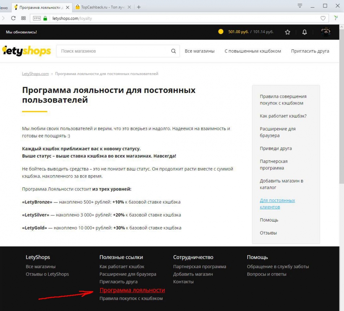Click the green extension icon right of address bar
The width and height of the screenshot is (344, 311).
[x=336, y=18]
